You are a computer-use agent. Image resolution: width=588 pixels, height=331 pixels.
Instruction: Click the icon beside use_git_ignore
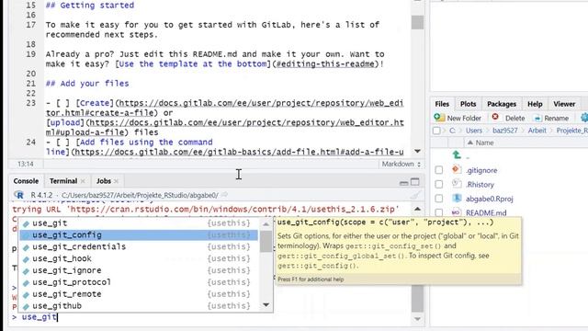[26, 271]
